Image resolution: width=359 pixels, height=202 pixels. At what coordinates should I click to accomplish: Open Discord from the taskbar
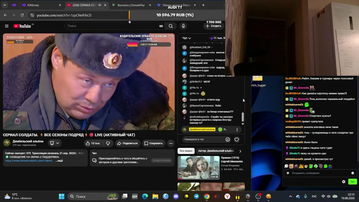(176, 196)
